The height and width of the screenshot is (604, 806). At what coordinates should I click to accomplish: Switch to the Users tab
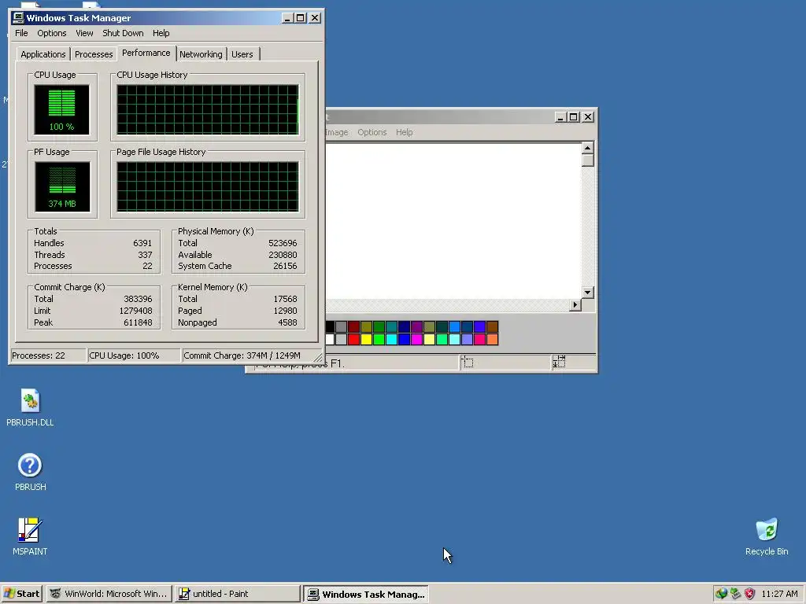click(242, 54)
